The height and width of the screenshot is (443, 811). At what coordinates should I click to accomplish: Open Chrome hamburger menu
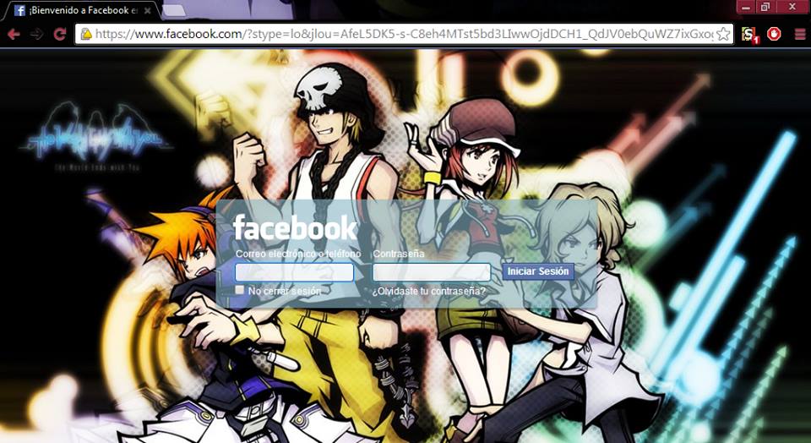[x=800, y=35]
